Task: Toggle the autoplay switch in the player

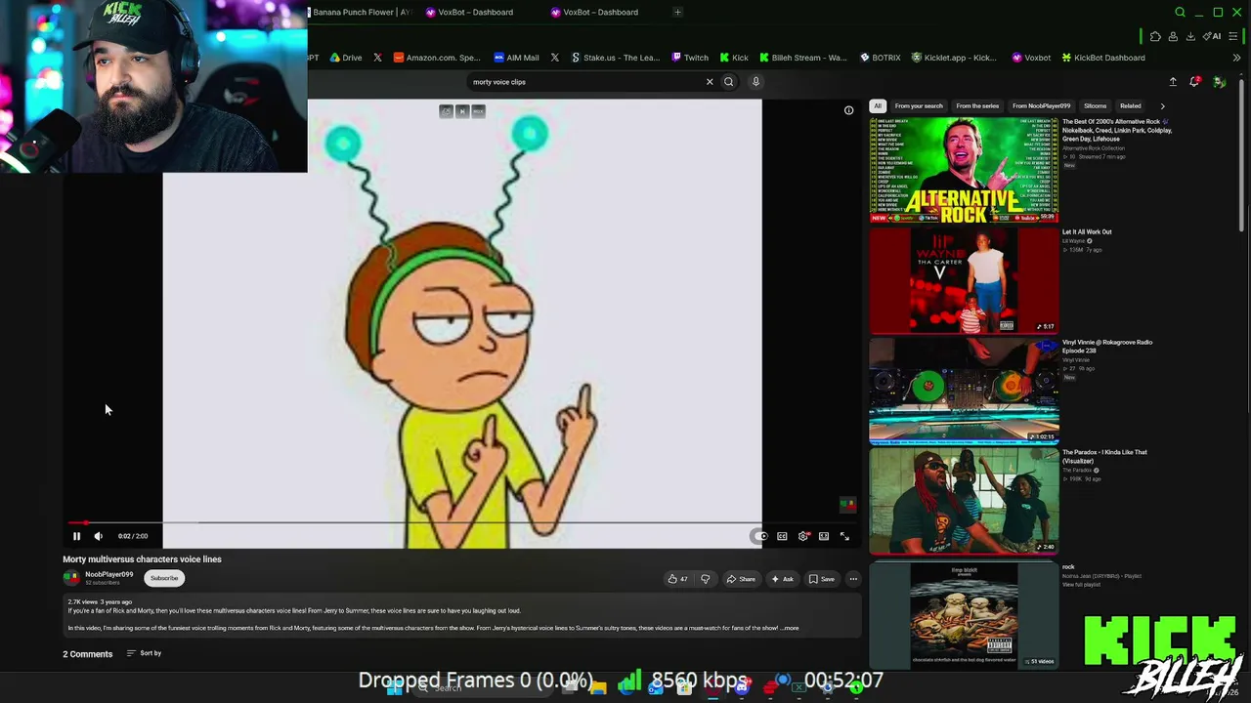Action: (760, 536)
